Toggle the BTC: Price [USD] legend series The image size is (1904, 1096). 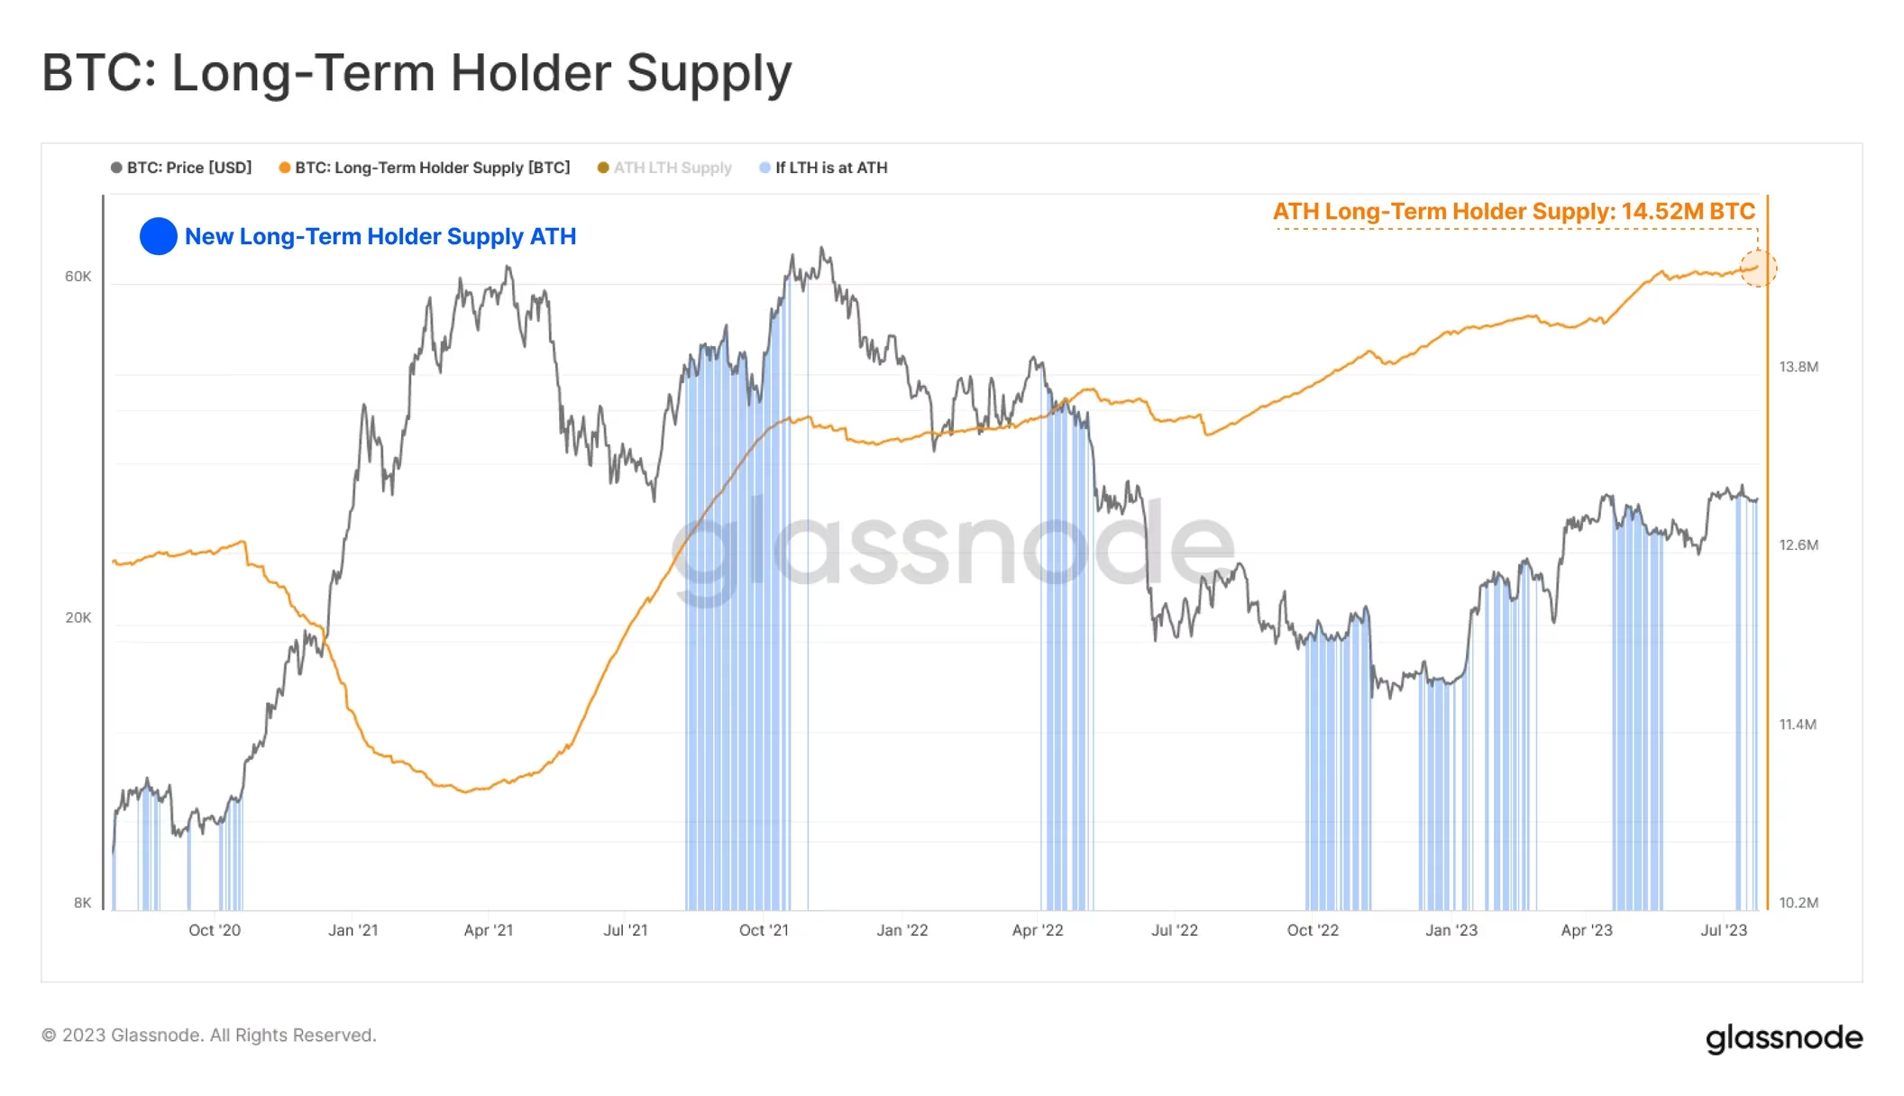(x=188, y=168)
